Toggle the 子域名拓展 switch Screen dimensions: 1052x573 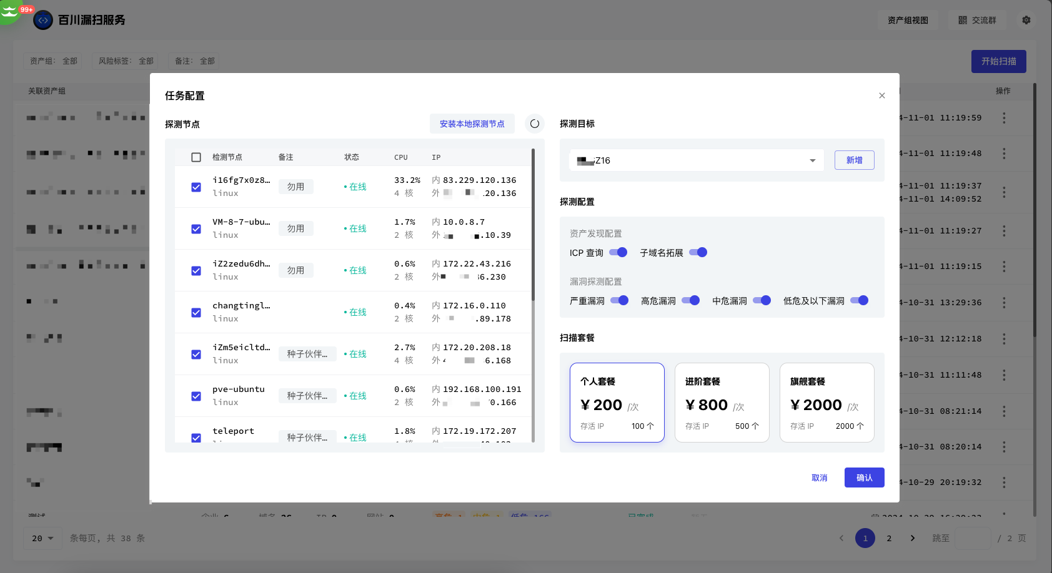698,252
